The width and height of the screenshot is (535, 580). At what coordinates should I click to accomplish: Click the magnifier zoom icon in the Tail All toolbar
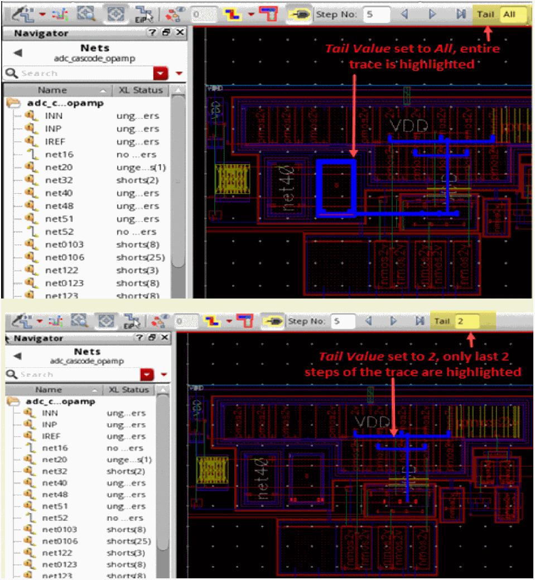86,14
